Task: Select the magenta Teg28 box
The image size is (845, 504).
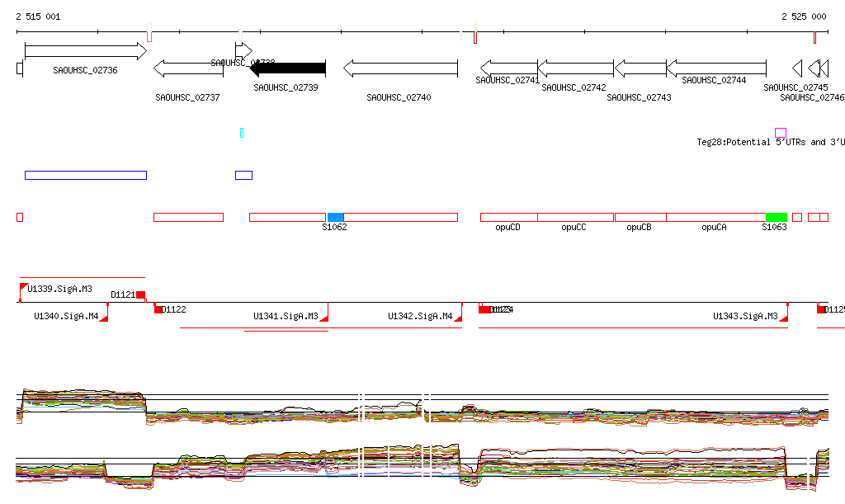Action: point(781,133)
